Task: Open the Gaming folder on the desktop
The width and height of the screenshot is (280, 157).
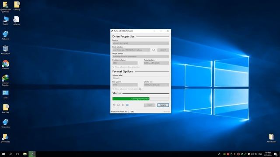Action: pyautogui.click(x=17, y=6)
